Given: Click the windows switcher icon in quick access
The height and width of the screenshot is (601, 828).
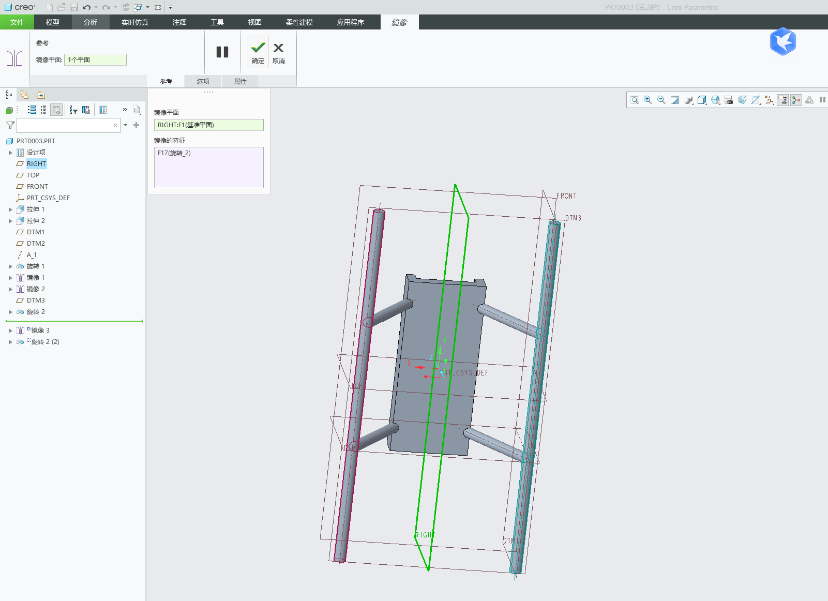Looking at the screenshot, I should click(138, 7).
